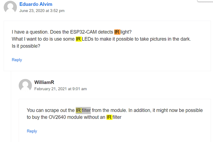Image resolution: width=213 pixels, height=142 pixels.
Task: Click the partial box at top-right corner
Action: (x=205, y=1)
